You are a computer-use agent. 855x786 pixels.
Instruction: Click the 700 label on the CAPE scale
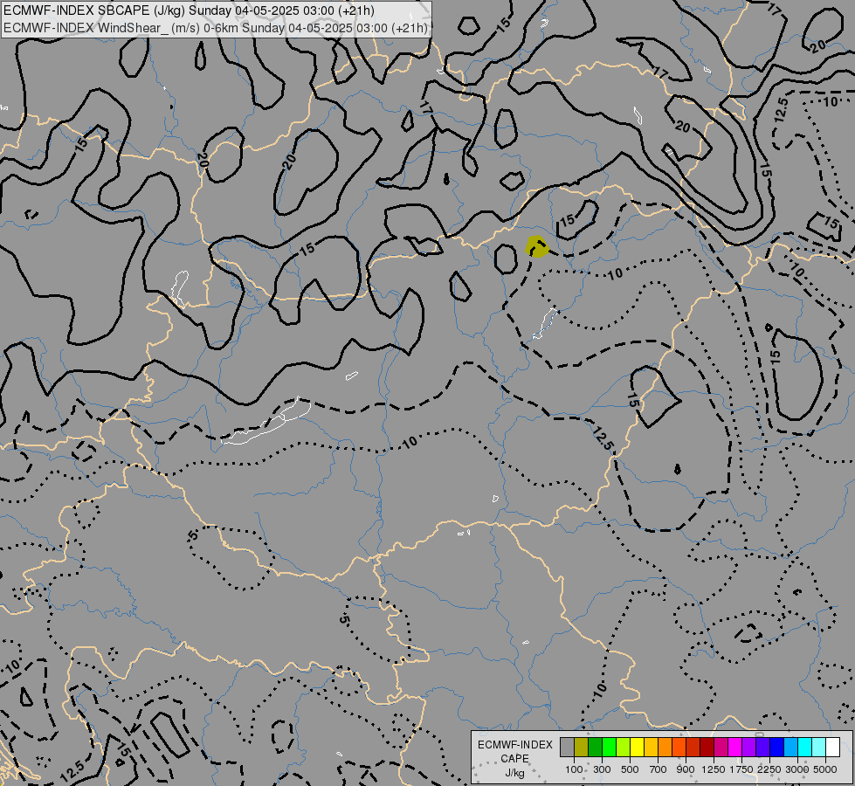(x=658, y=769)
